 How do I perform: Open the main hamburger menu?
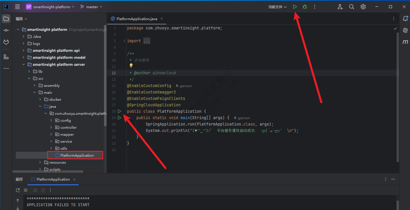[17, 7]
